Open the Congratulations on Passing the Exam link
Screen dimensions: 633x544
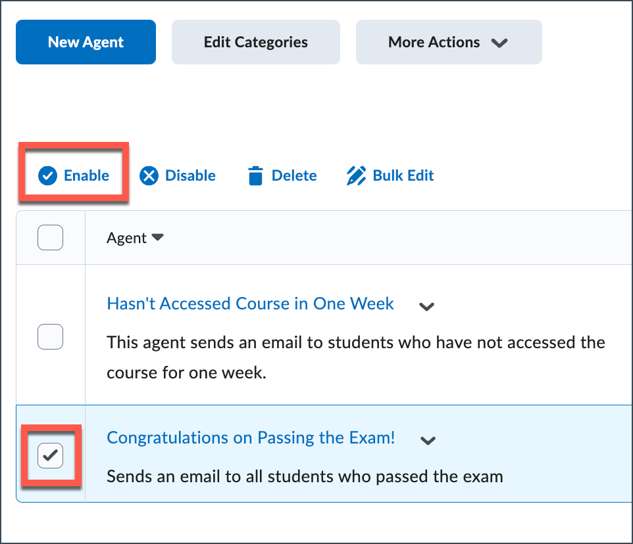click(251, 438)
